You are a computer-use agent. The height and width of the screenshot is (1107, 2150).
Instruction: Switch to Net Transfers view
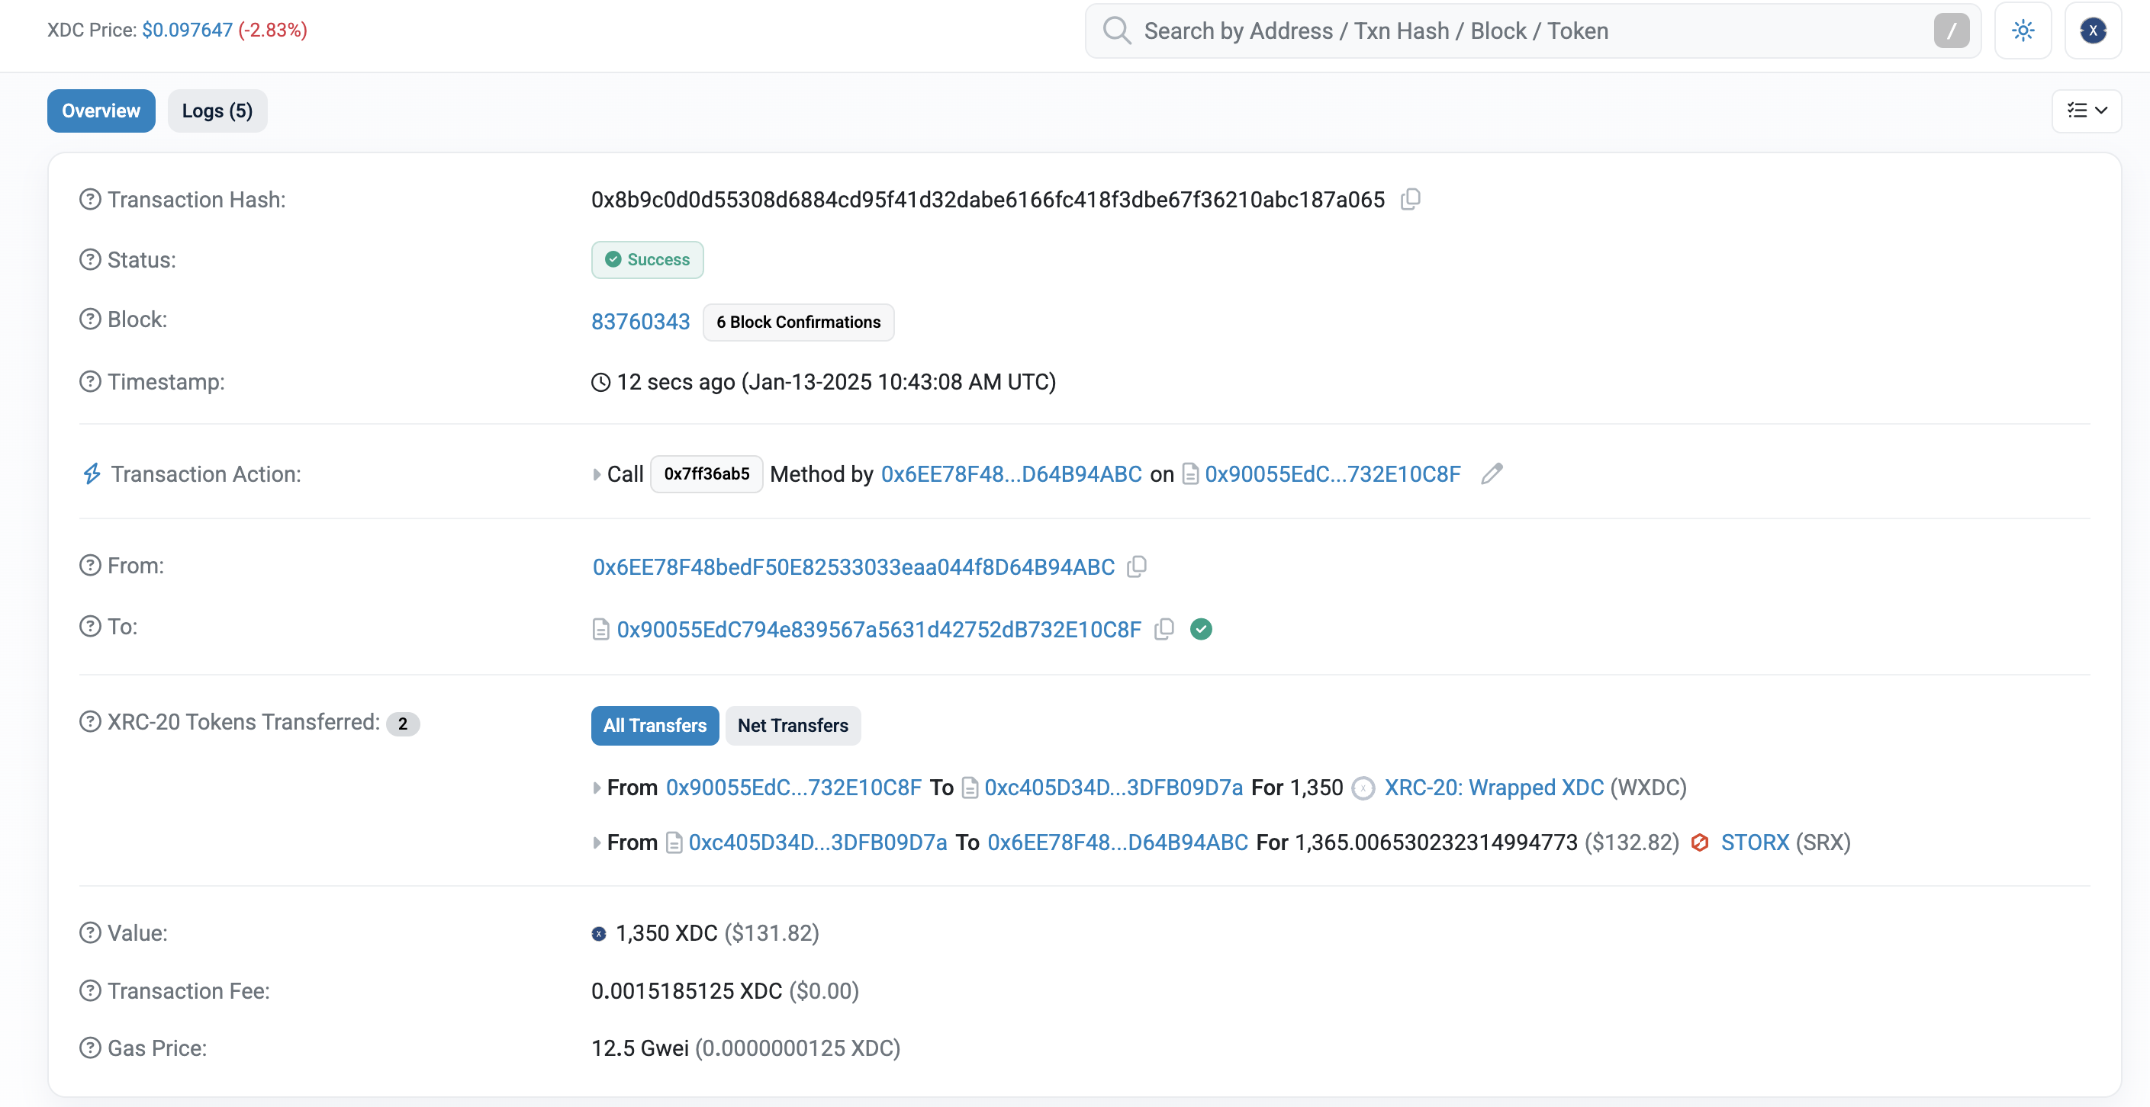[x=792, y=725]
